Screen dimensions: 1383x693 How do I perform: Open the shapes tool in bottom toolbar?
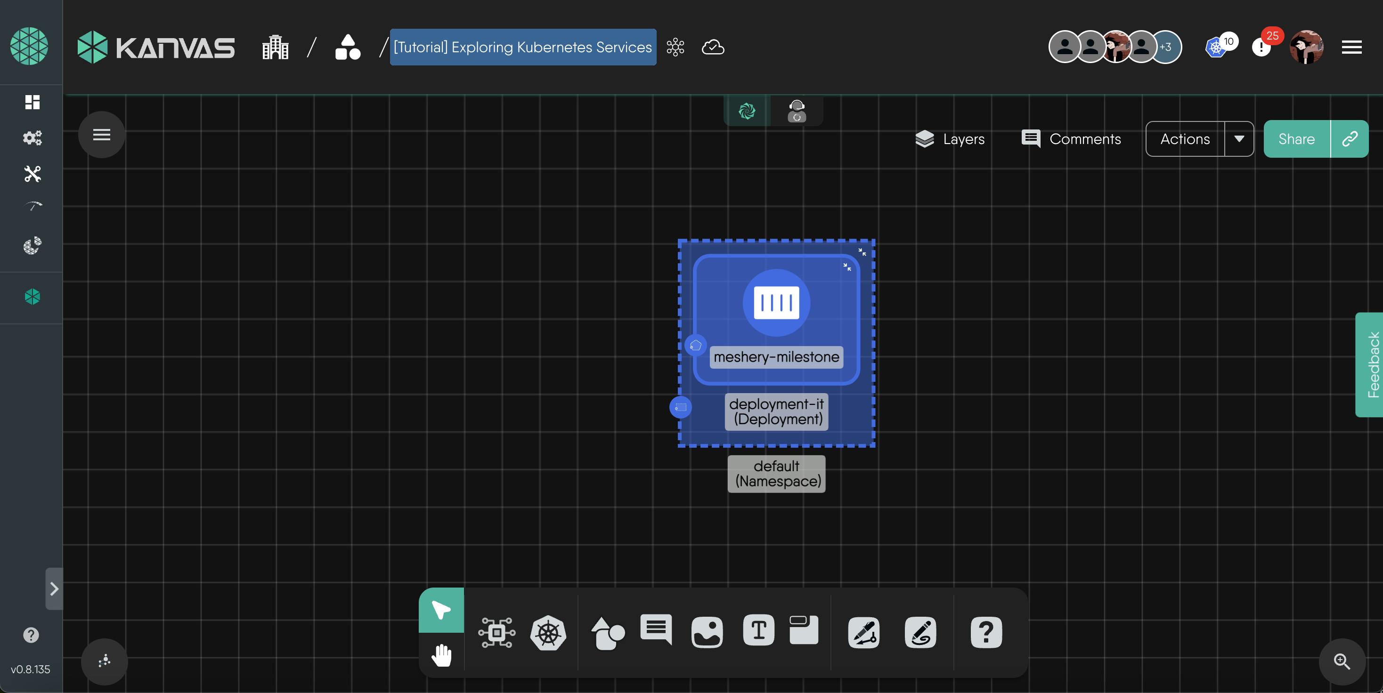[607, 633]
